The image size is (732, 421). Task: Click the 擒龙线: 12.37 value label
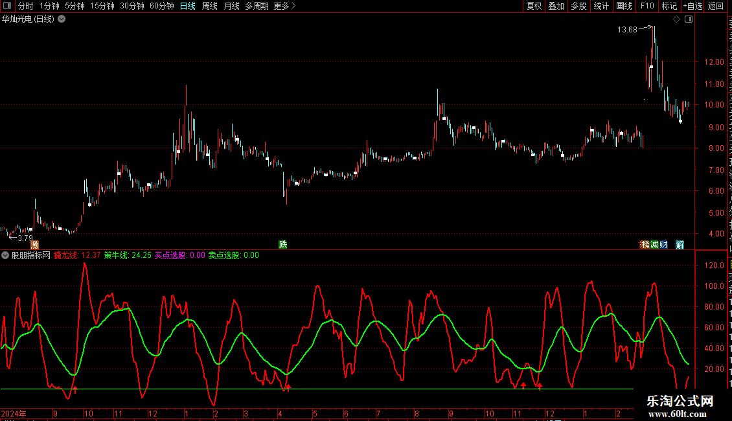pyautogui.click(x=77, y=255)
